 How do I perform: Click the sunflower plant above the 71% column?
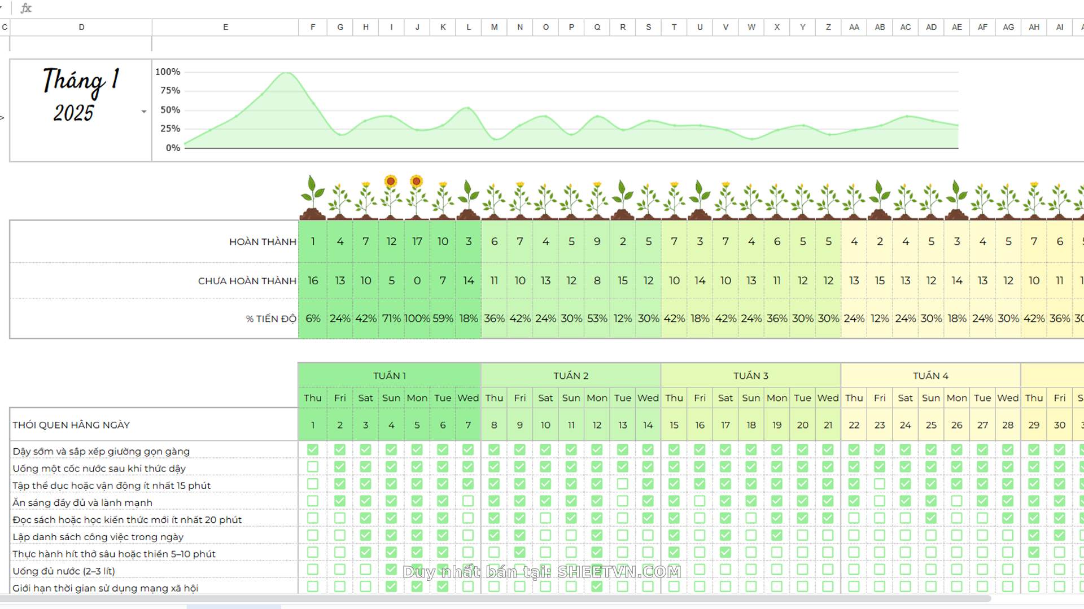(x=391, y=196)
